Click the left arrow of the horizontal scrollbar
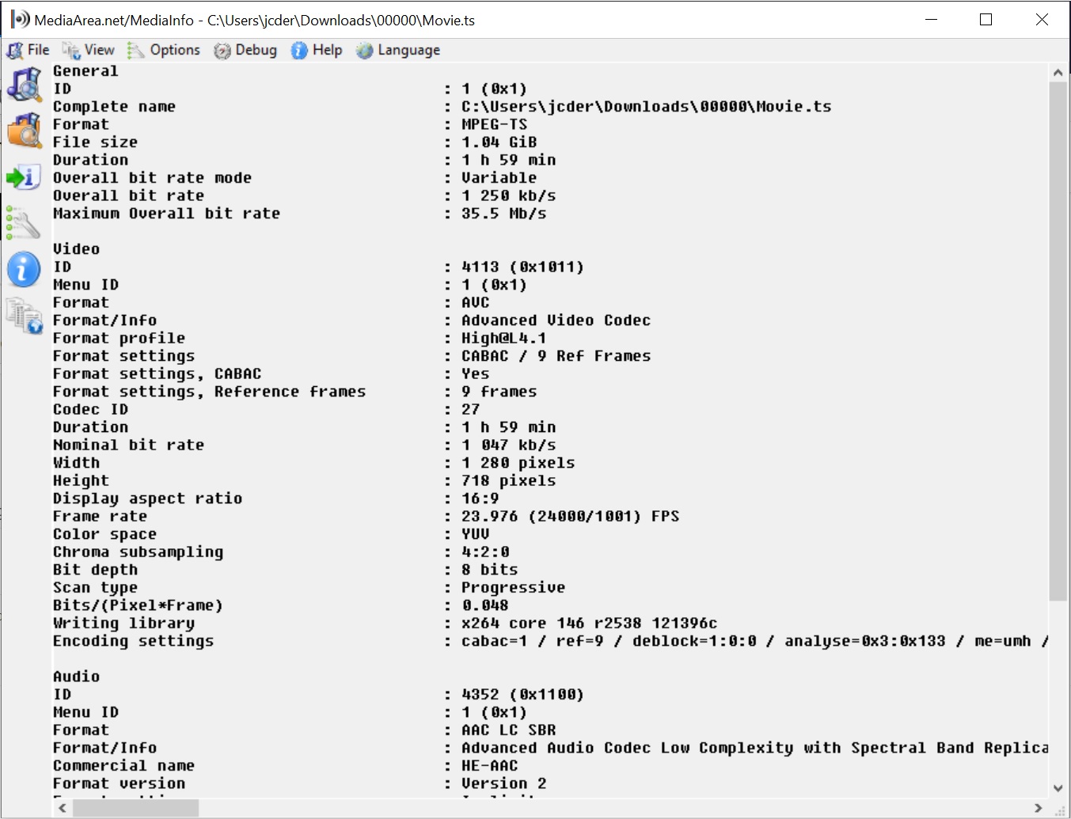Viewport: 1071px width, 819px height. [61, 809]
